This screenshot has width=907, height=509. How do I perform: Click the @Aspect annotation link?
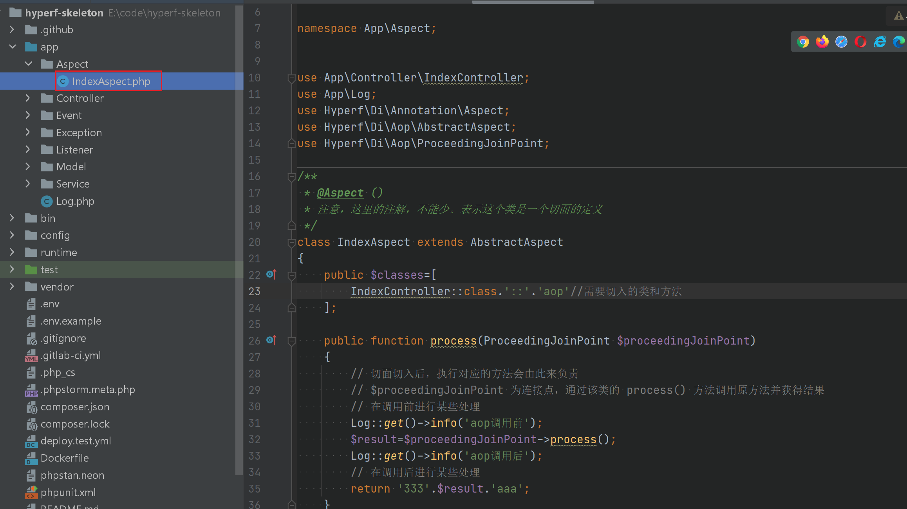pos(340,193)
